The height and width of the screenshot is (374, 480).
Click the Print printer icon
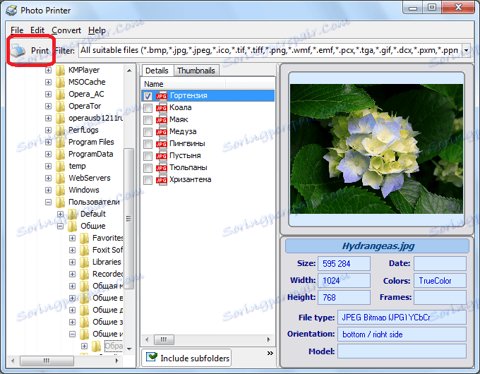(18, 51)
